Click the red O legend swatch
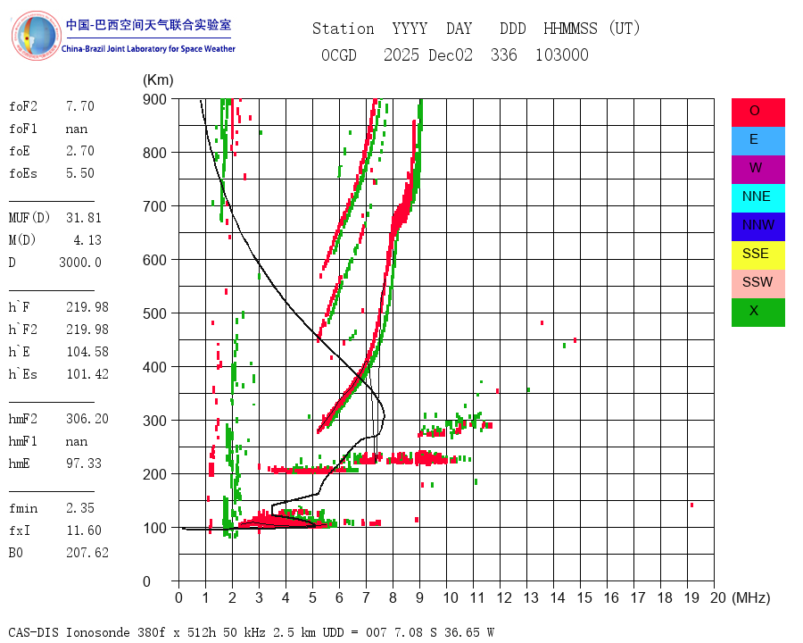Viewport: 803px width, 643px height. [x=757, y=113]
